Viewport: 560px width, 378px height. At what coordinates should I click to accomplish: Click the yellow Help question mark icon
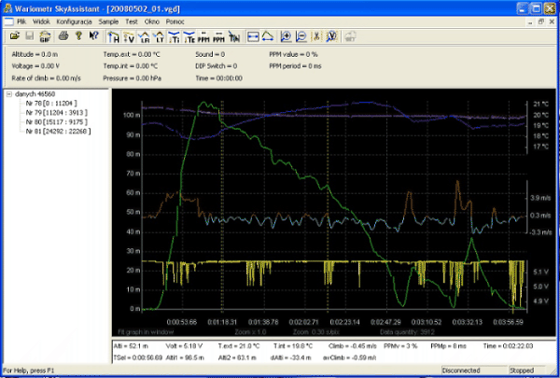(77, 37)
